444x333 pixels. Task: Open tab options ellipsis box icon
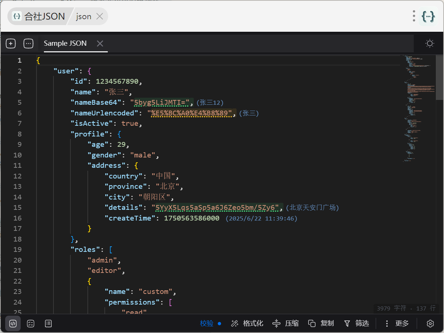click(28, 44)
